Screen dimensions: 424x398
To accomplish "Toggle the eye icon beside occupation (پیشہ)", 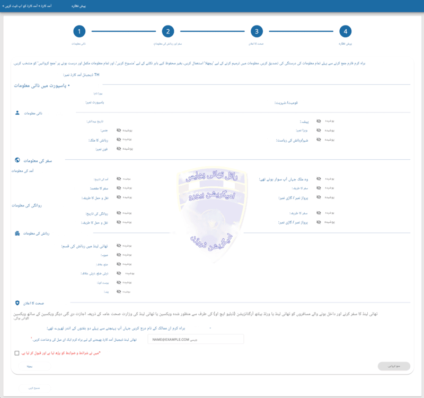I will tap(319, 121).
